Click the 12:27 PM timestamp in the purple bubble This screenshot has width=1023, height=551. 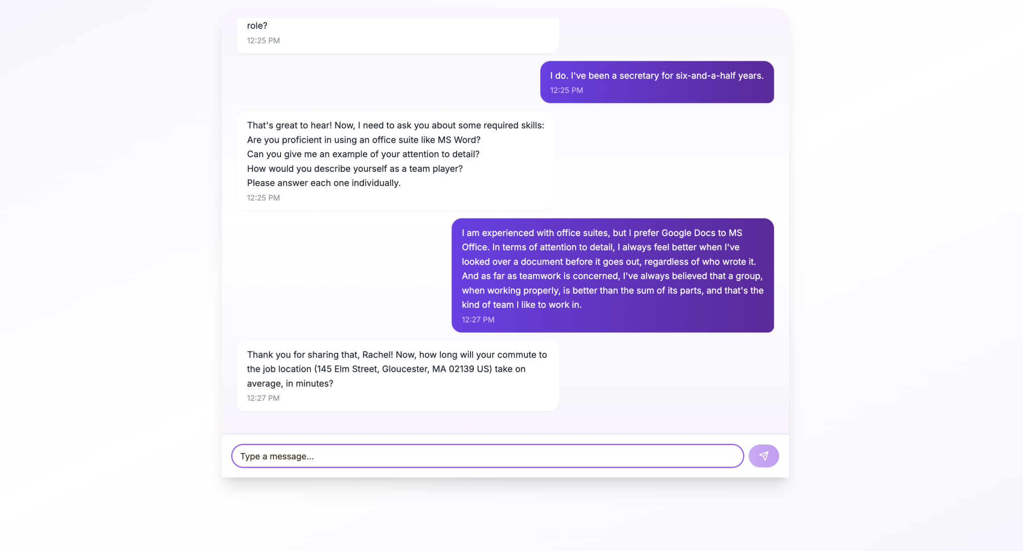(478, 320)
